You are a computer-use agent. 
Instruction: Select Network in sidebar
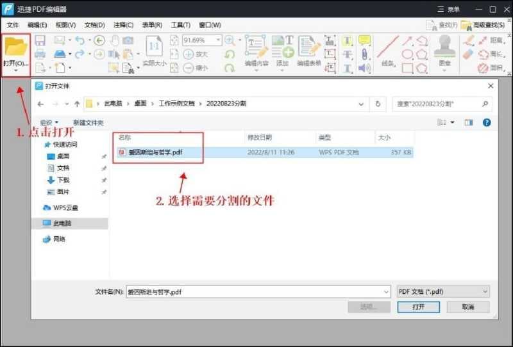[x=55, y=239]
